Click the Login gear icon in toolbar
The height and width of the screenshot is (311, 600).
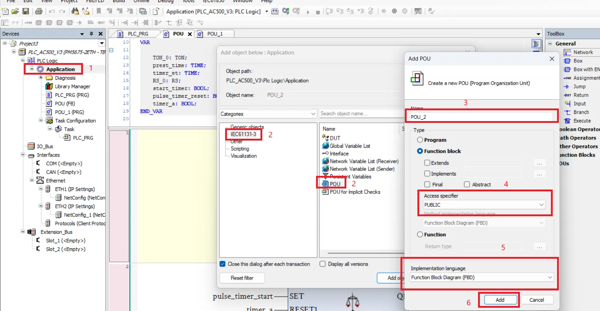(286, 11)
